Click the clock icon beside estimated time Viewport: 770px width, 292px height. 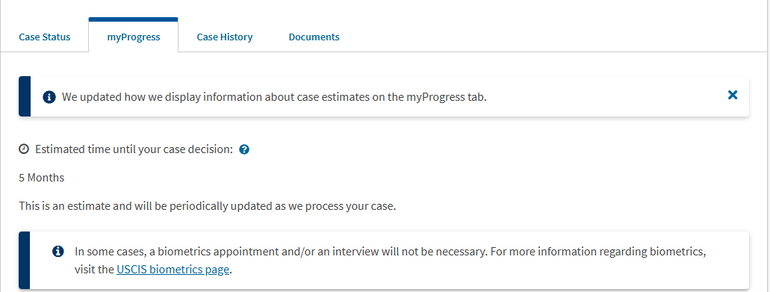[24, 149]
